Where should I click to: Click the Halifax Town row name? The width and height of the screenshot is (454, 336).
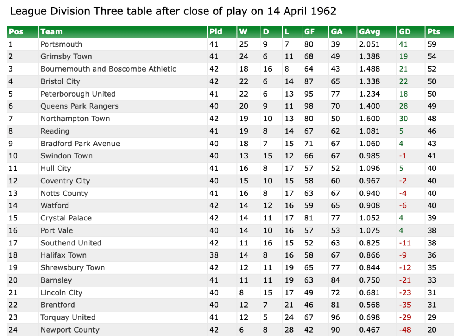(x=64, y=255)
